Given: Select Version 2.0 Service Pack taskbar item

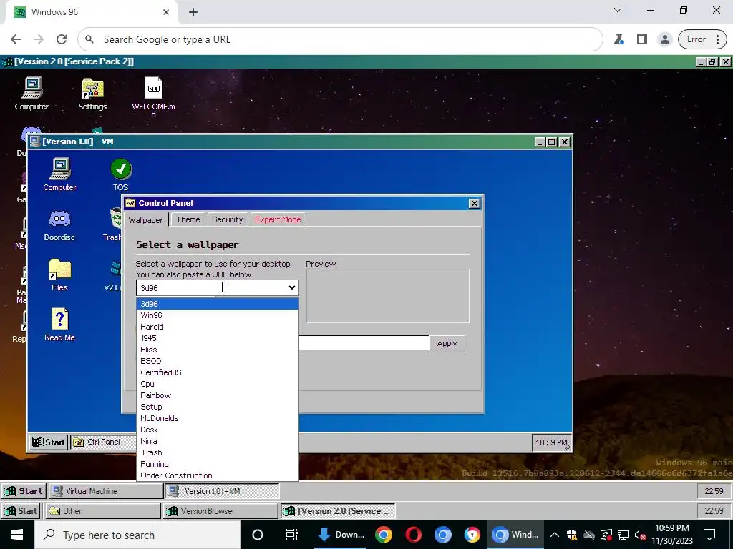Looking at the screenshot, I should (x=338, y=510).
